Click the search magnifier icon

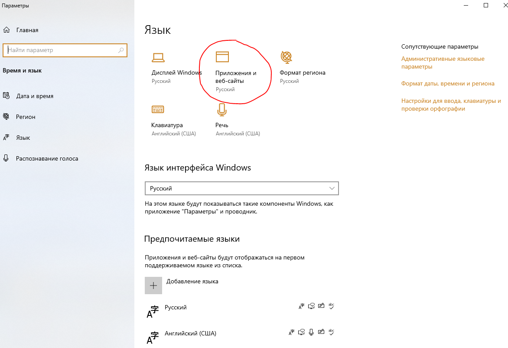tap(121, 50)
